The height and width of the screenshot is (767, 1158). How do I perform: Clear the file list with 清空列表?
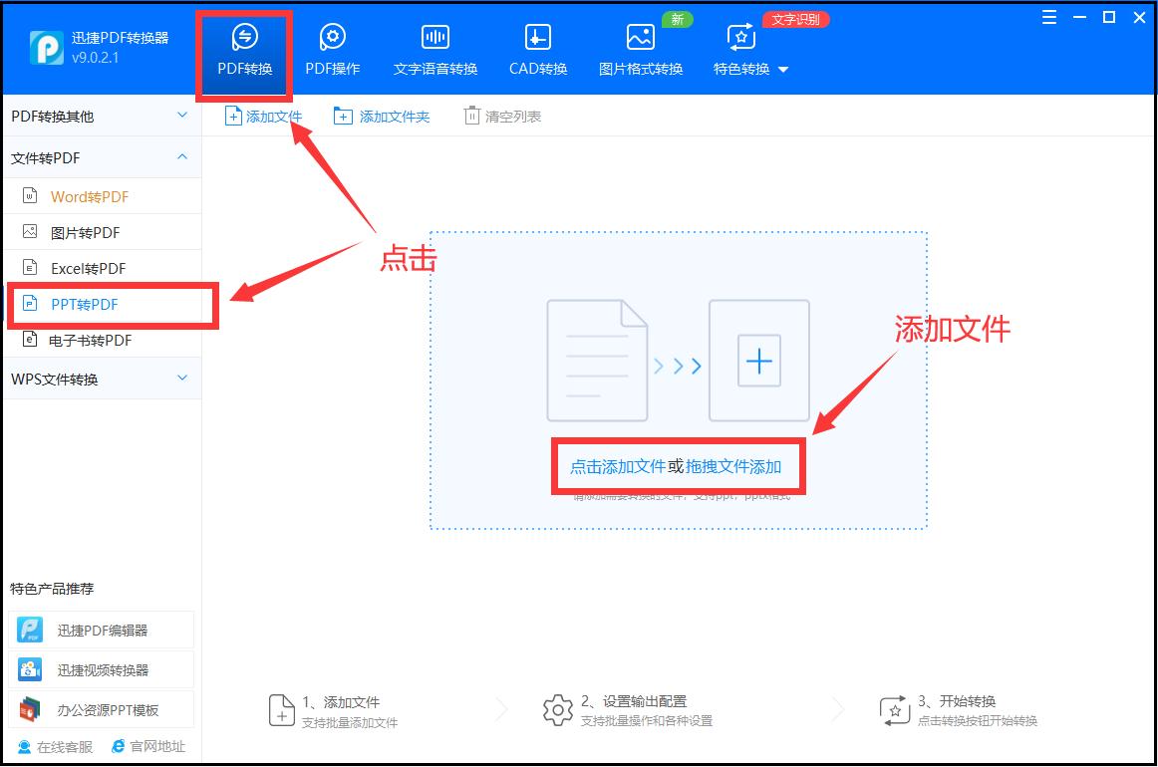click(502, 115)
